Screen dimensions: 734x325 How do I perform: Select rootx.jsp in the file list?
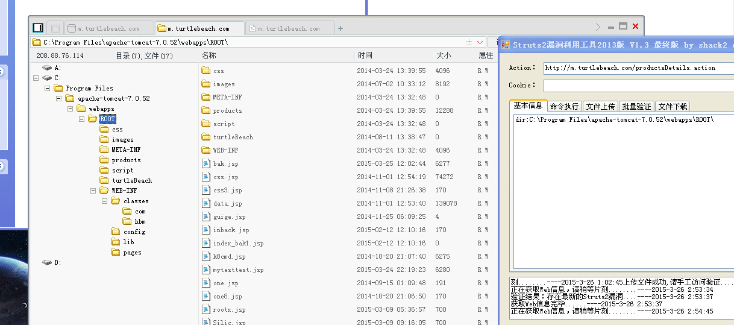[x=229, y=309]
